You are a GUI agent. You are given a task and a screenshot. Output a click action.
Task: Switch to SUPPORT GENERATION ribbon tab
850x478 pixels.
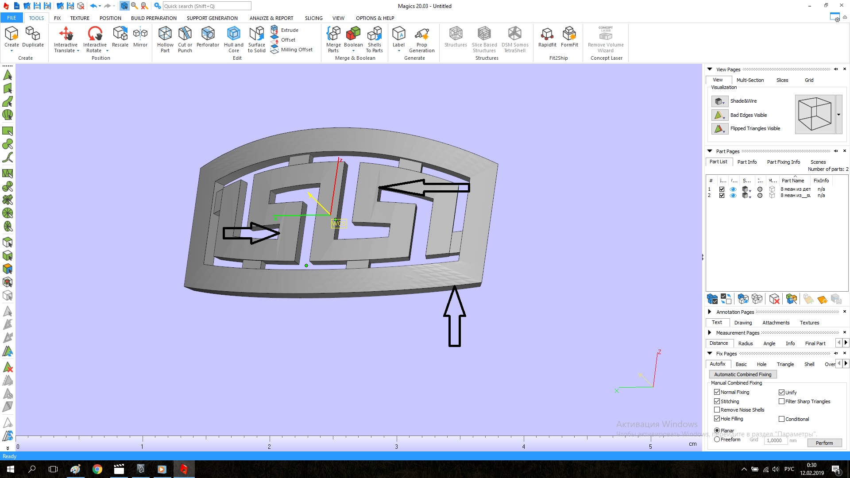coord(212,18)
